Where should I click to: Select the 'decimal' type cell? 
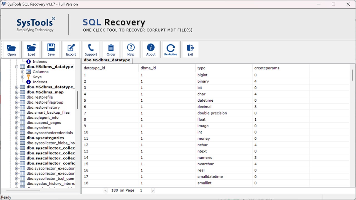click(224, 107)
